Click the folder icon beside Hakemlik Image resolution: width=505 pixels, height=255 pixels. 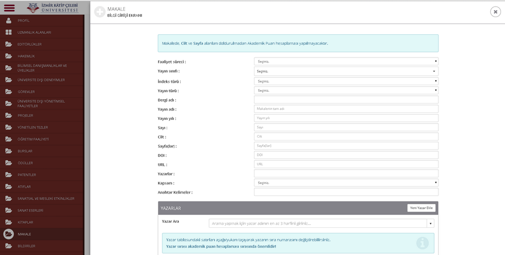pos(9,56)
